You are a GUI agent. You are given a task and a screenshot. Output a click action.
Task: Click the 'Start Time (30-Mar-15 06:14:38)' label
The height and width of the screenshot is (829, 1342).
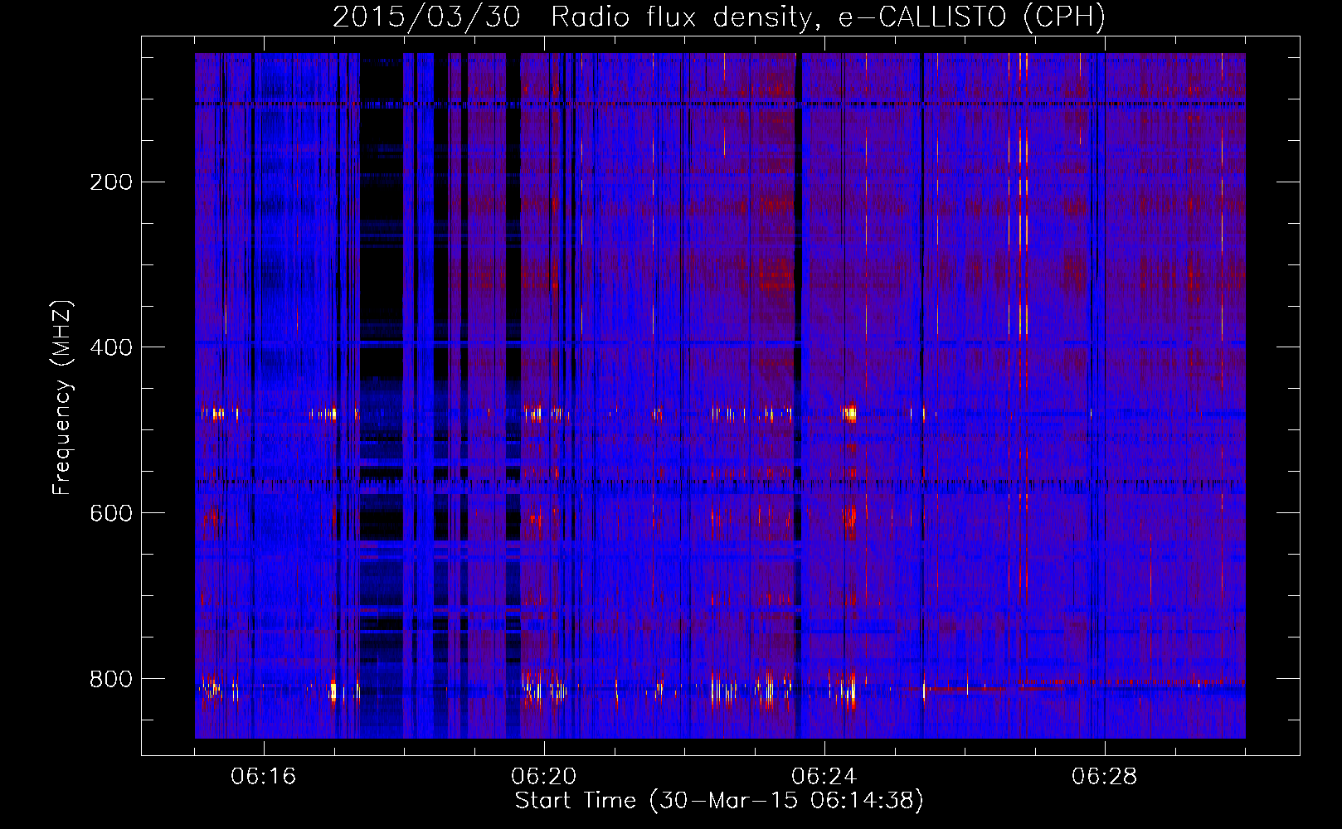coord(719,801)
